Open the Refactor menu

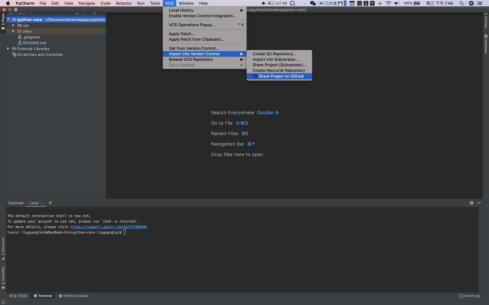(x=124, y=3)
